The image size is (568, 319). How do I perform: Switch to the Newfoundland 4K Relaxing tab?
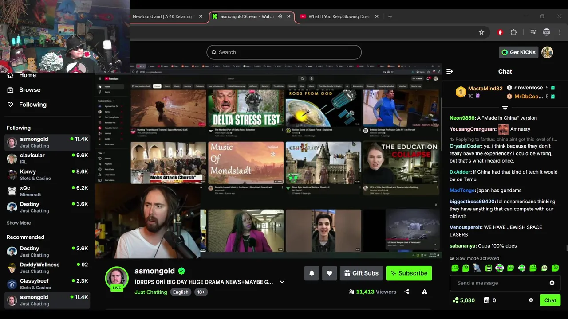(162, 16)
